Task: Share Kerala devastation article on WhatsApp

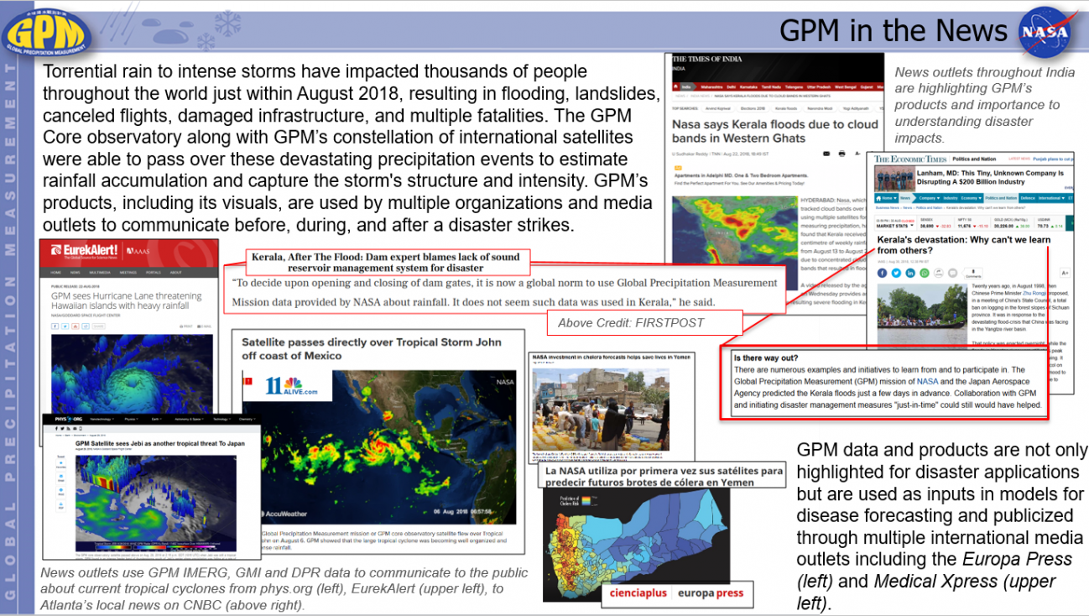Action: point(925,273)
